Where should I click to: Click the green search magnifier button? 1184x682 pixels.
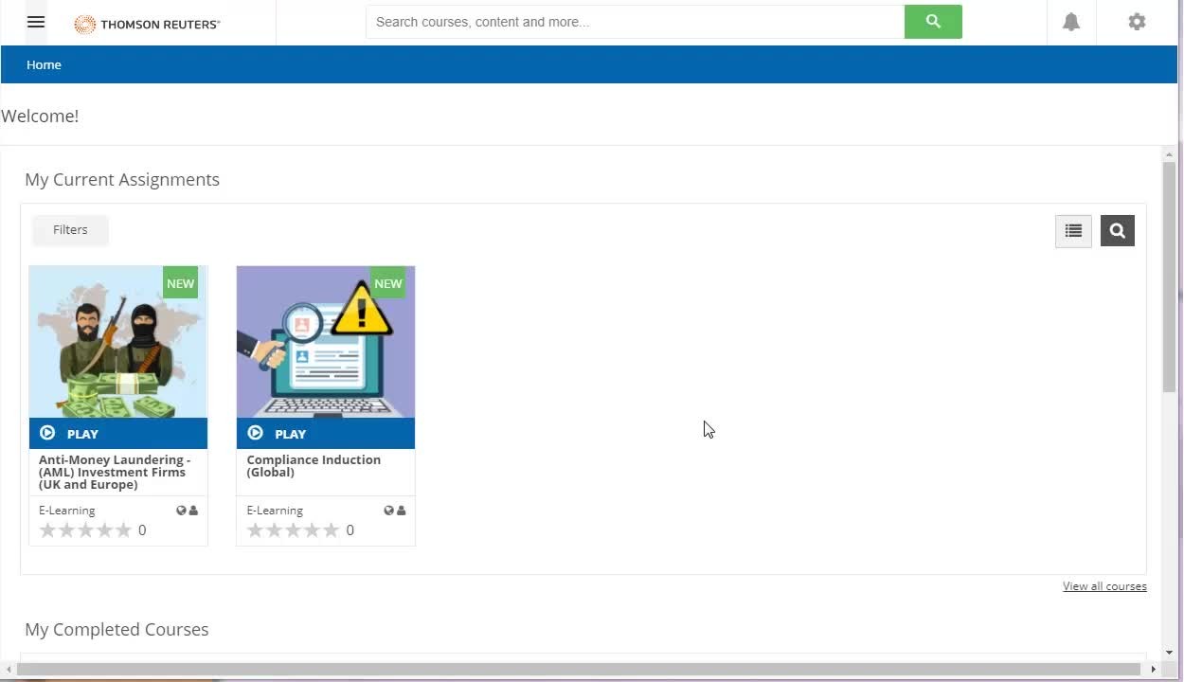pyautogui.click(x=933, y=22)
